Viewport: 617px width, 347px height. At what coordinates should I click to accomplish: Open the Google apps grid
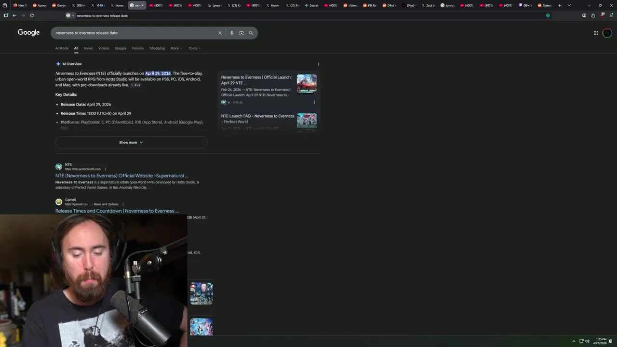[x=596, y=33]
